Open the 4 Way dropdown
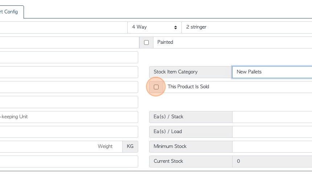312x174 pixels. (x=155, y=27)
